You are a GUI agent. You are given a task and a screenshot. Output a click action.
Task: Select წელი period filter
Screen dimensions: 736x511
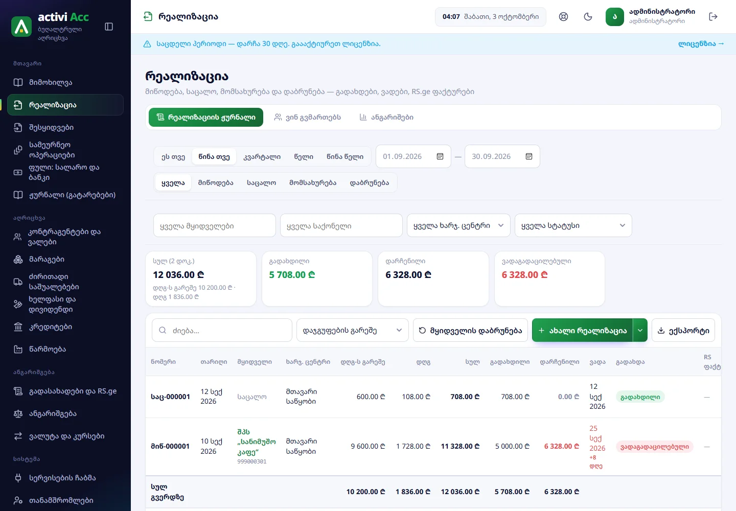point(304,156)
